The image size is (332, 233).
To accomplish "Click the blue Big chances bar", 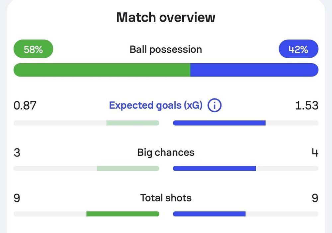I will (x=214, y=168).
